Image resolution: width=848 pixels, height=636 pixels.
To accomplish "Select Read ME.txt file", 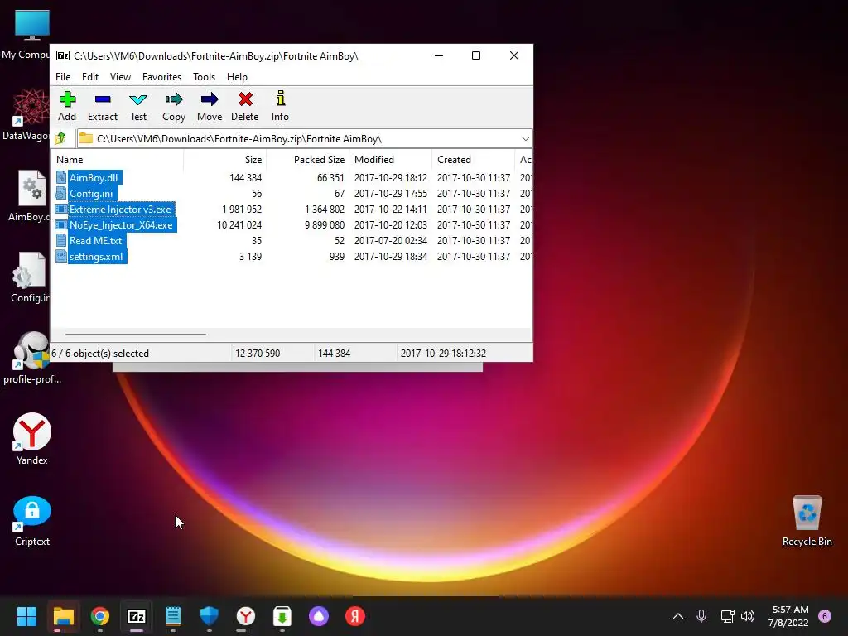I will click(95, 240).
